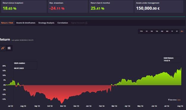Select the 1Y time range

point(172,31)
